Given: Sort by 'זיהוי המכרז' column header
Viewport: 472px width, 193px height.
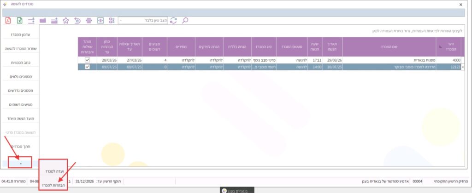Looking at the screenshot, I should (448, 46).
